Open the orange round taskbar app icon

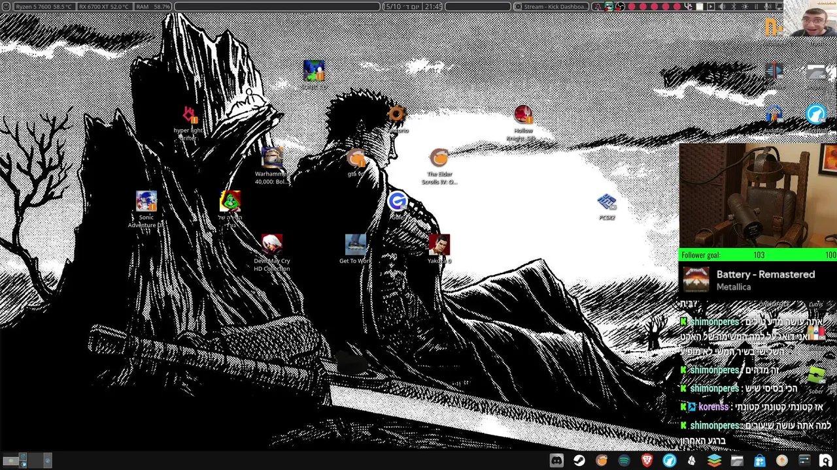pos(602,460)
